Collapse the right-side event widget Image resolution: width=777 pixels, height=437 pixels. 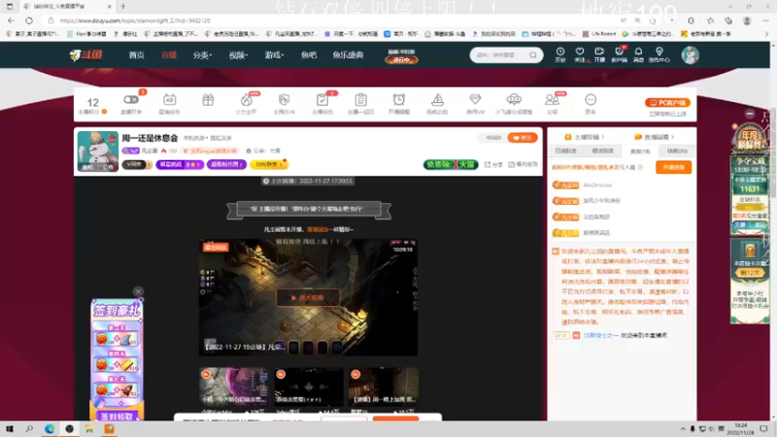tap(750, 114)
